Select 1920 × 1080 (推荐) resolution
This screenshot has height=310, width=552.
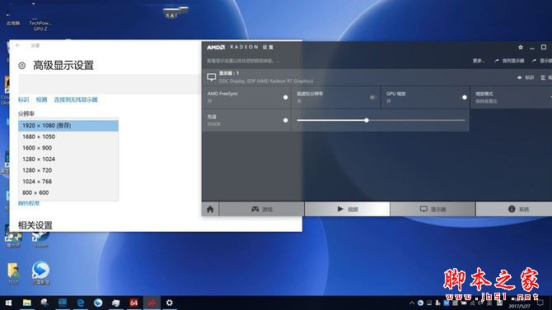click(68, 126)
